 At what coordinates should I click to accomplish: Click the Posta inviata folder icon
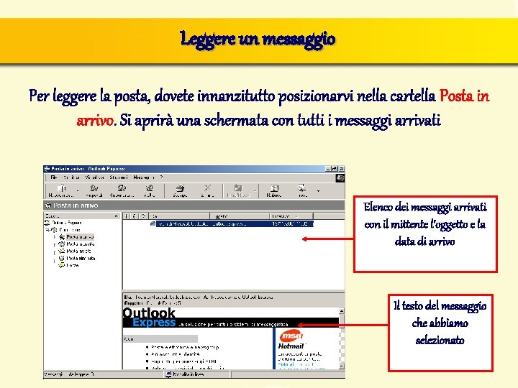[x=62, y=251]
